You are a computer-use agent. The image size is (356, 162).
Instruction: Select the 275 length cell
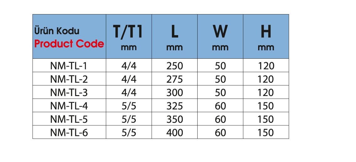coord(174,79)
